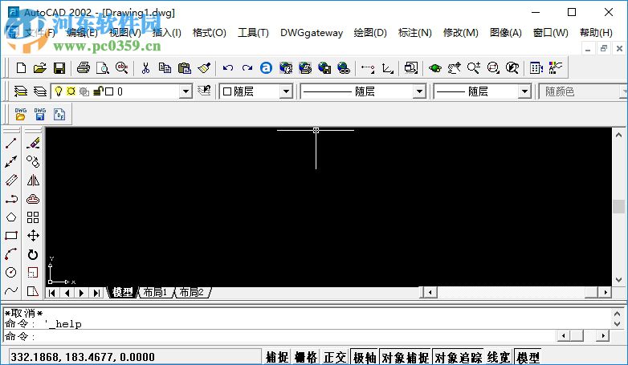The width and height of the screenshot is (628, 365).
Task: Select the Polygon draw tool
Action: coord(11,217)
